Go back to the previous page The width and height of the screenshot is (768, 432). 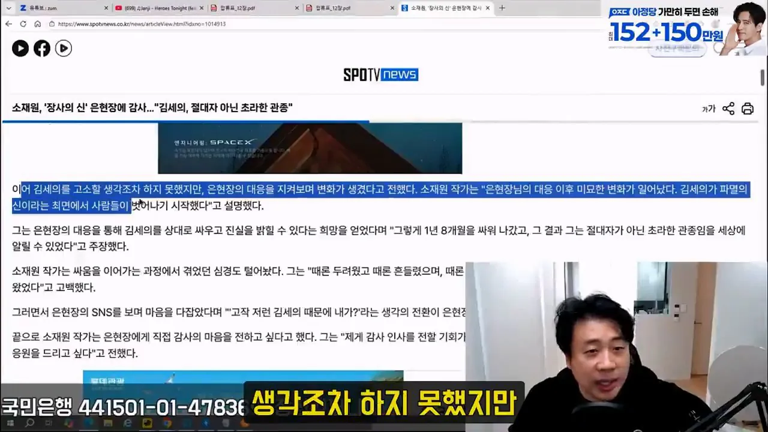pos(8,24)
